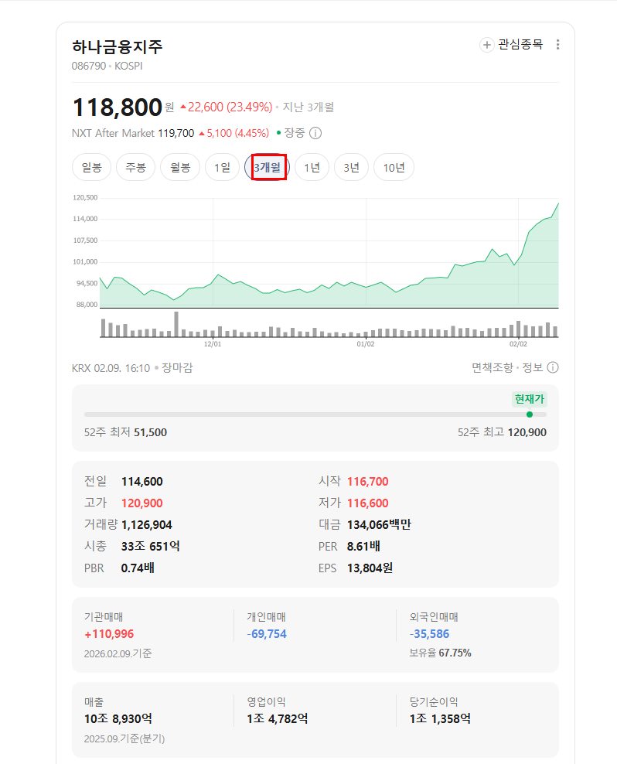The image size is (617, 764).
Task: Click the 저가 value 116,600
Action: click(367, 503)
